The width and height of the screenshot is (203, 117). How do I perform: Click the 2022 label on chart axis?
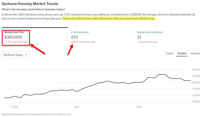pyautogui.click(x=139, y=107)
